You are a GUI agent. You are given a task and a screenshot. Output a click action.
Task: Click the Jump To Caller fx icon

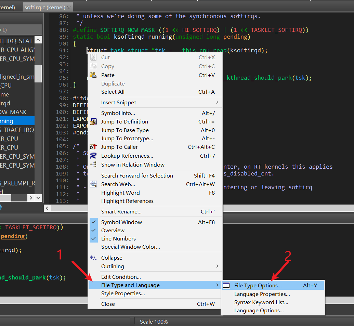click(x=93, y=147)
